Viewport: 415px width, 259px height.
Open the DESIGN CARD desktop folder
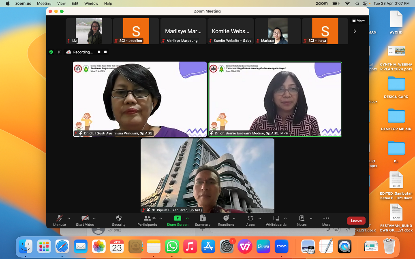(396, 87)
